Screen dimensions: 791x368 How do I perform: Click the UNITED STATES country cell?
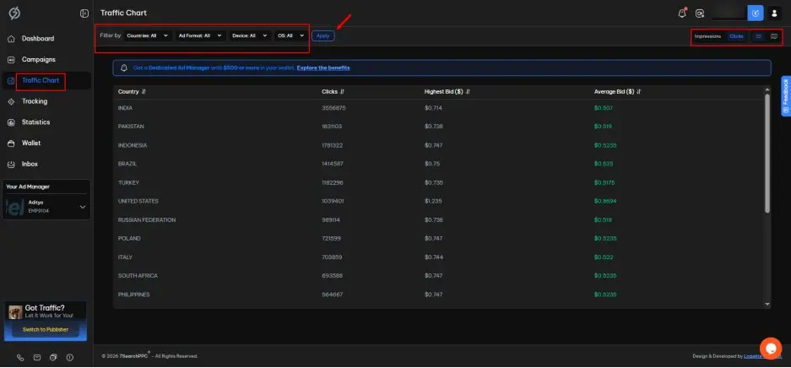pyautogui.click(x=138, y=201)
